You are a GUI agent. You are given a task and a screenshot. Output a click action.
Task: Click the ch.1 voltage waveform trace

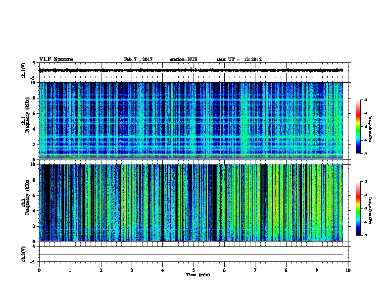click(x=191, y=70)
